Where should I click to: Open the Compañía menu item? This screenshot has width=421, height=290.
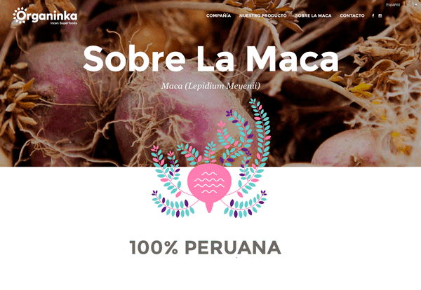pyautogui.click(x=218, y=15)
